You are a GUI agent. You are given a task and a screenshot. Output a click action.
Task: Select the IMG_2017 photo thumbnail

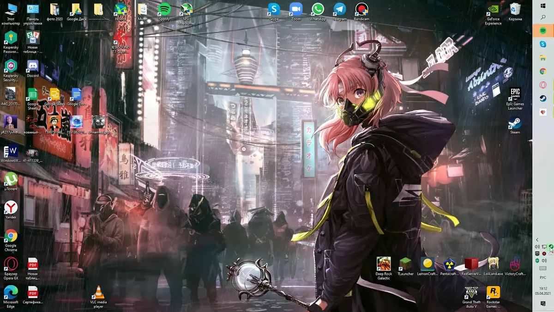11,97
